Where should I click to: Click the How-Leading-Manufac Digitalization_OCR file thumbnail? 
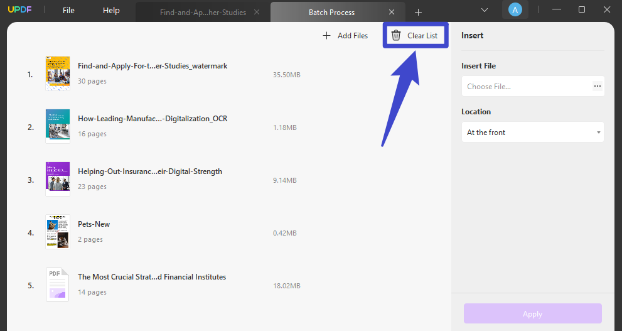click(x=57, y=126)
